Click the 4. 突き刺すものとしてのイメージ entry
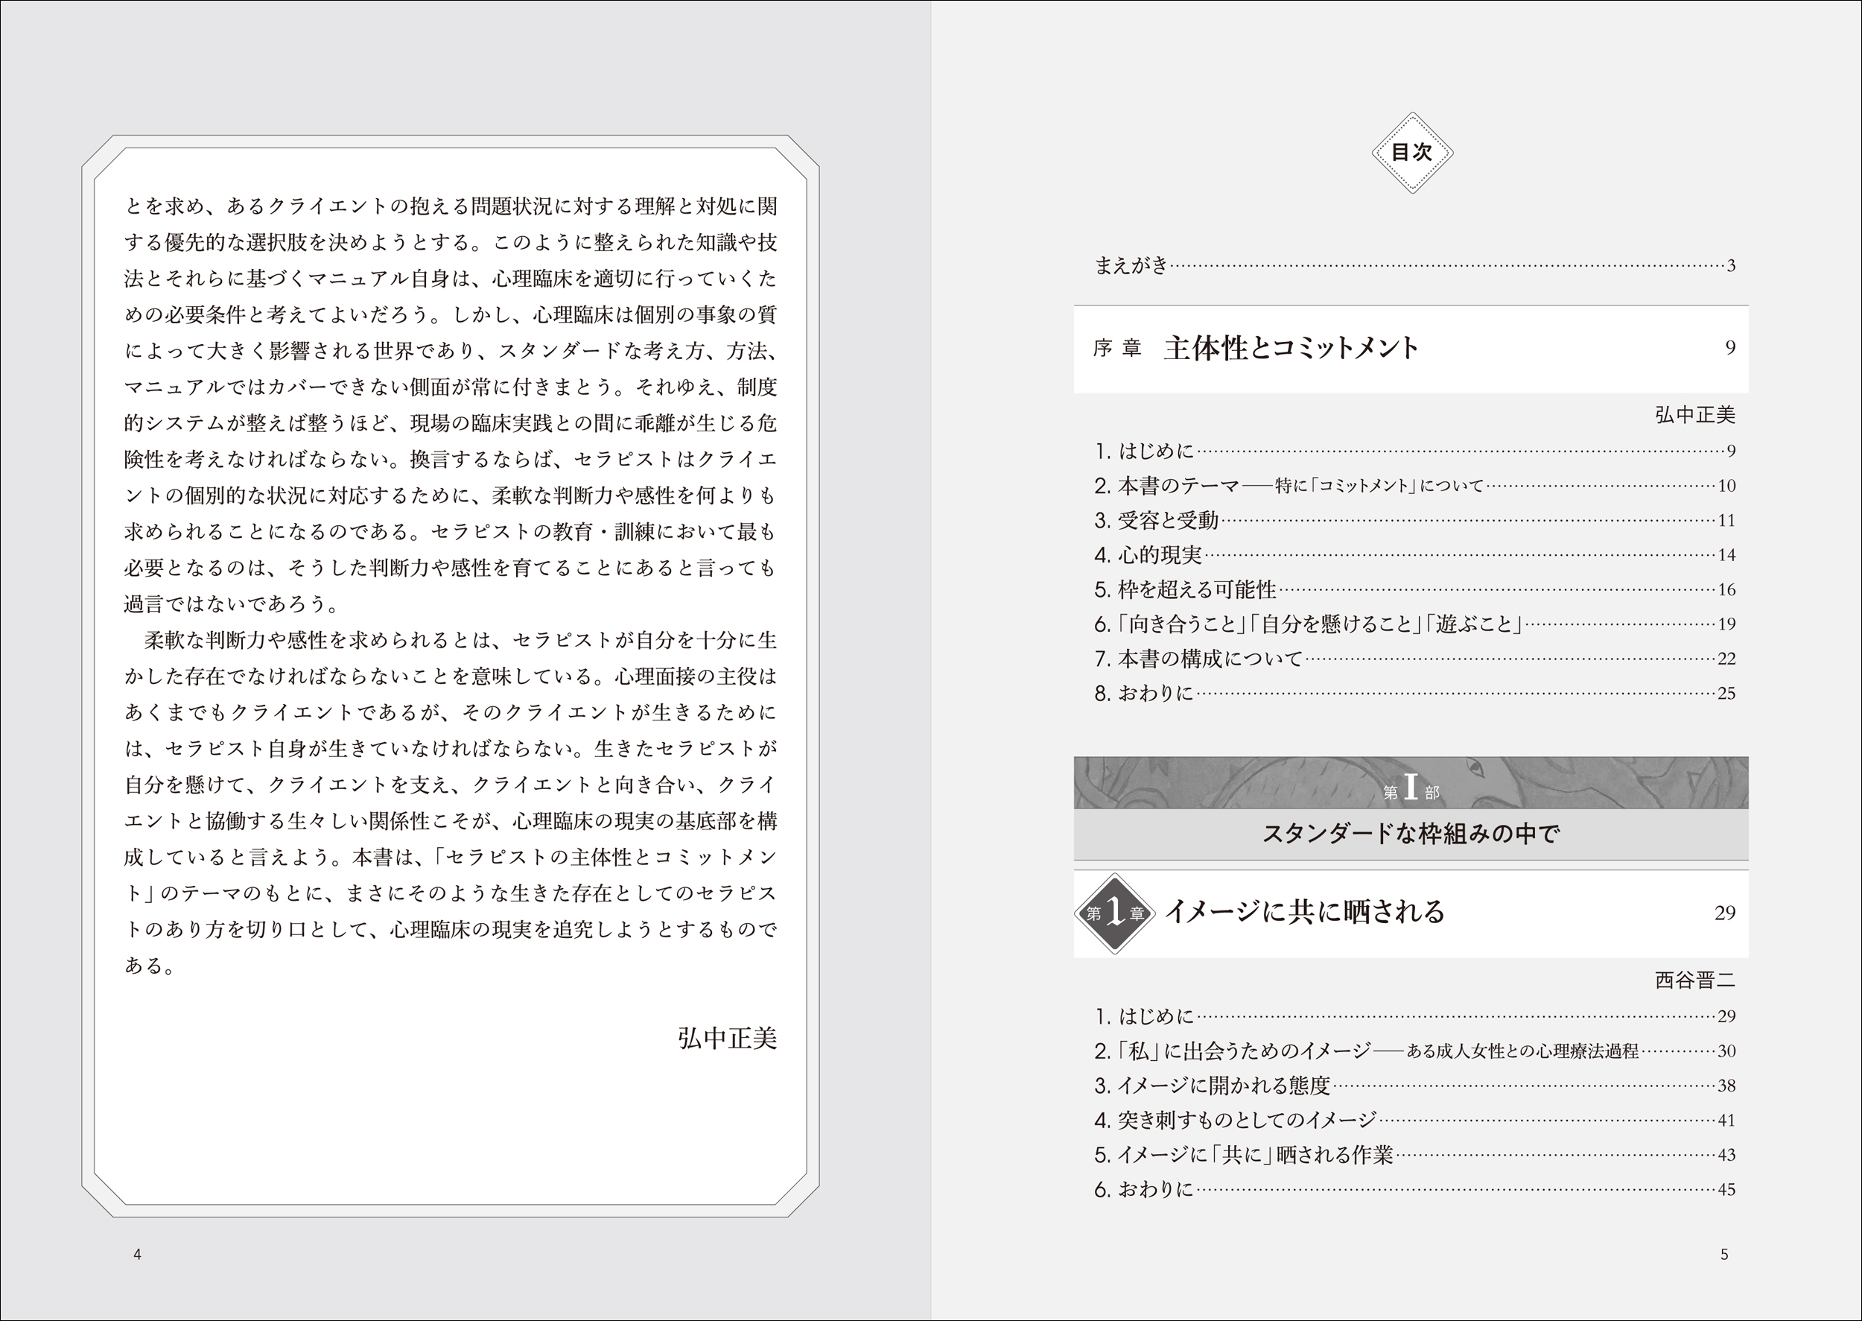 click(x=1415, y=1120)
